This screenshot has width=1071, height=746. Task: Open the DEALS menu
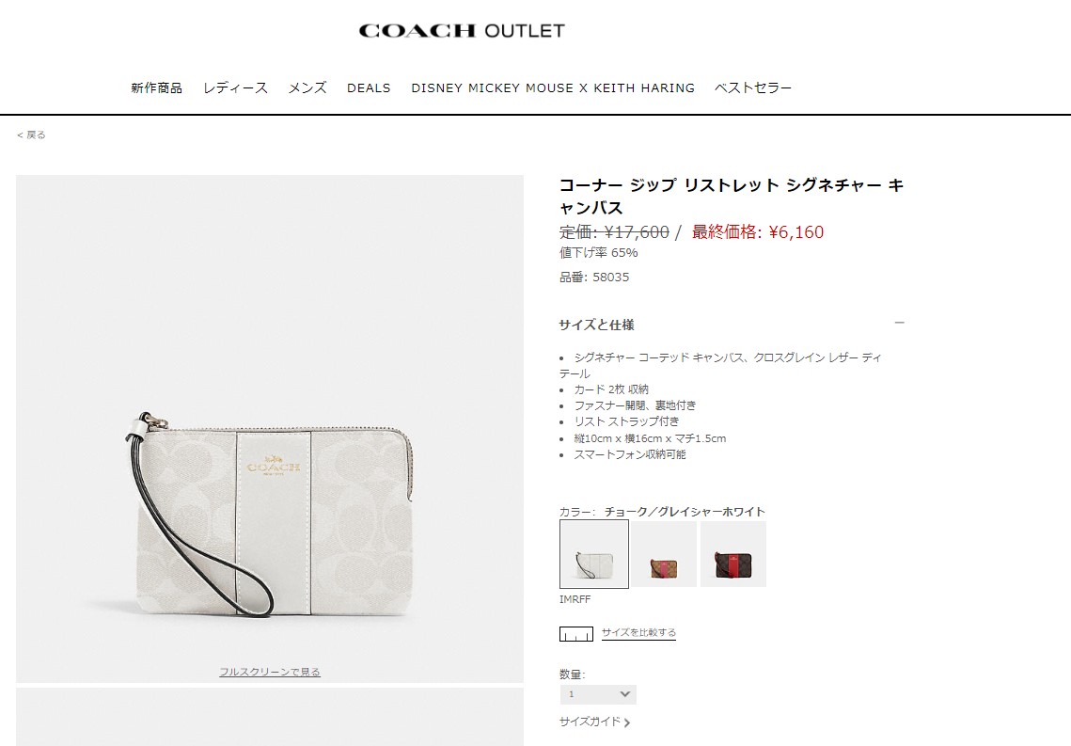[x=369, y=88]
